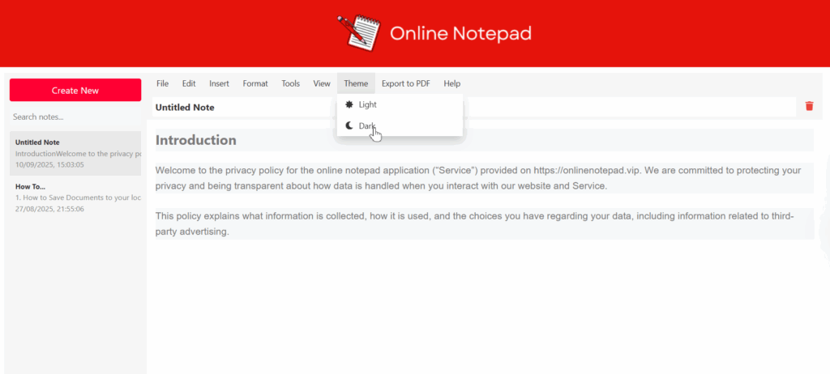Viewport: 830px width, 374px height.
Task: Open the How To... note
Action: point(75,197)
